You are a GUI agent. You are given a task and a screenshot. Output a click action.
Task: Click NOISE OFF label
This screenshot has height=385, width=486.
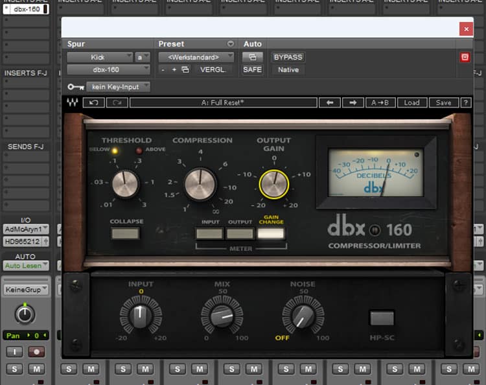[282, 338]
